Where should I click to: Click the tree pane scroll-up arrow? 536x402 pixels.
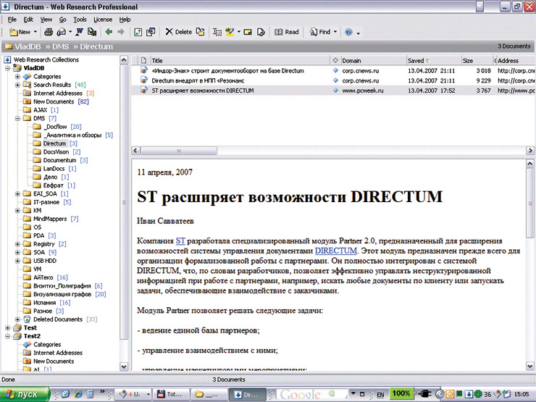pos(124,60)
